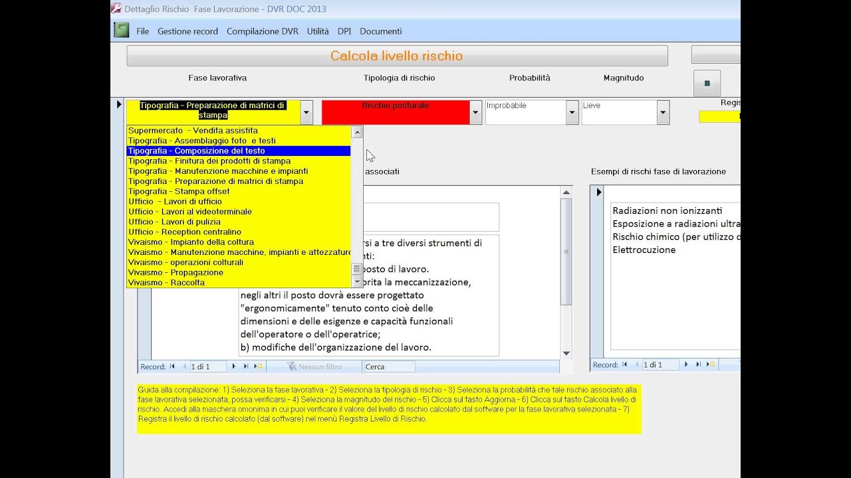Click the Elettrocuzione line

644,250
